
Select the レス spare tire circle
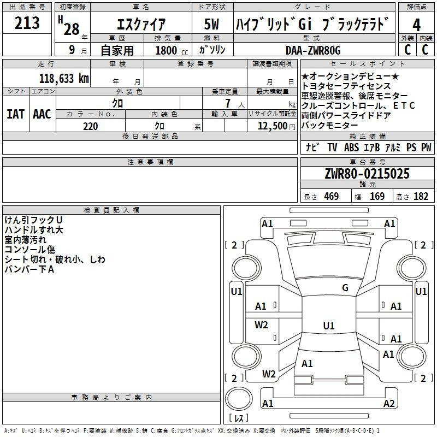click(x=239, y=399)
